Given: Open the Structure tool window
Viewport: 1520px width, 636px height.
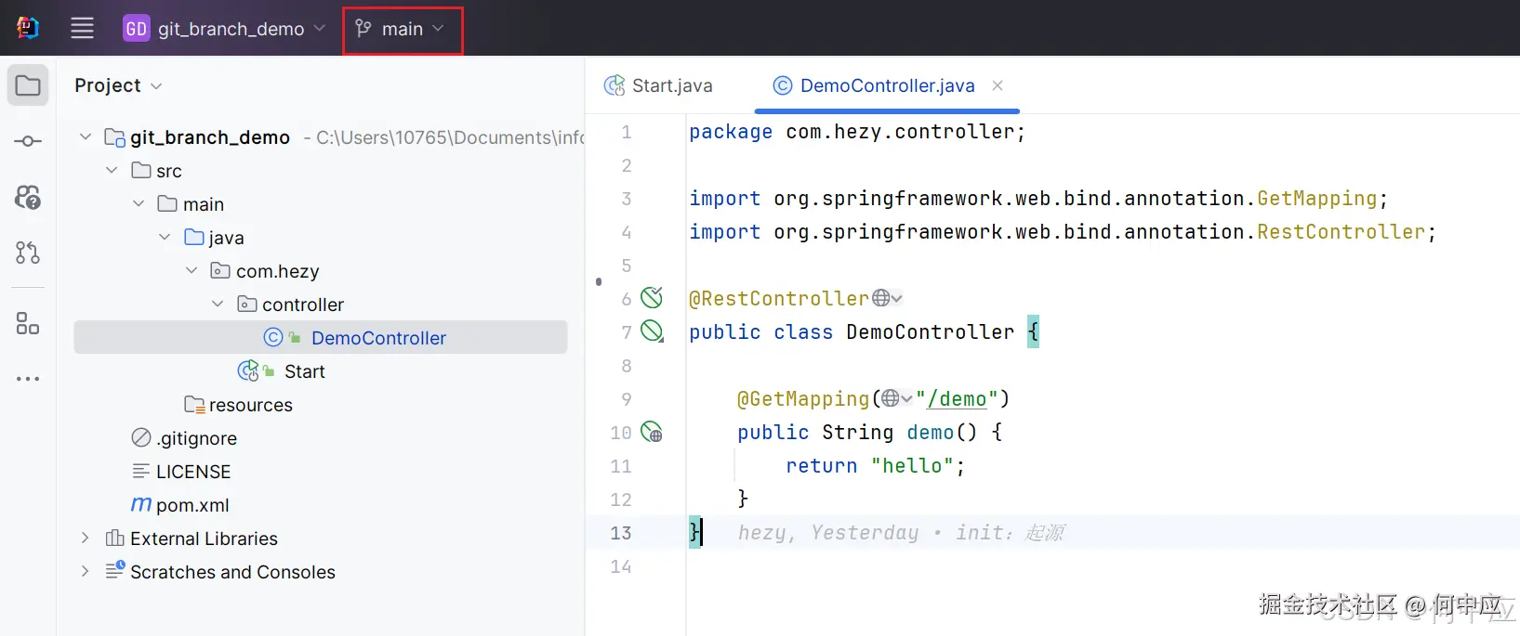Looking at the screenshot, I should pos(28,323).
